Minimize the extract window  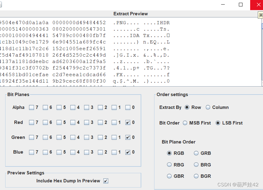pyautogui.click(x=223, y=5)
